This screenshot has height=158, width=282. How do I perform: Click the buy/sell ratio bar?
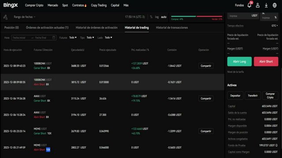(197, 16)
